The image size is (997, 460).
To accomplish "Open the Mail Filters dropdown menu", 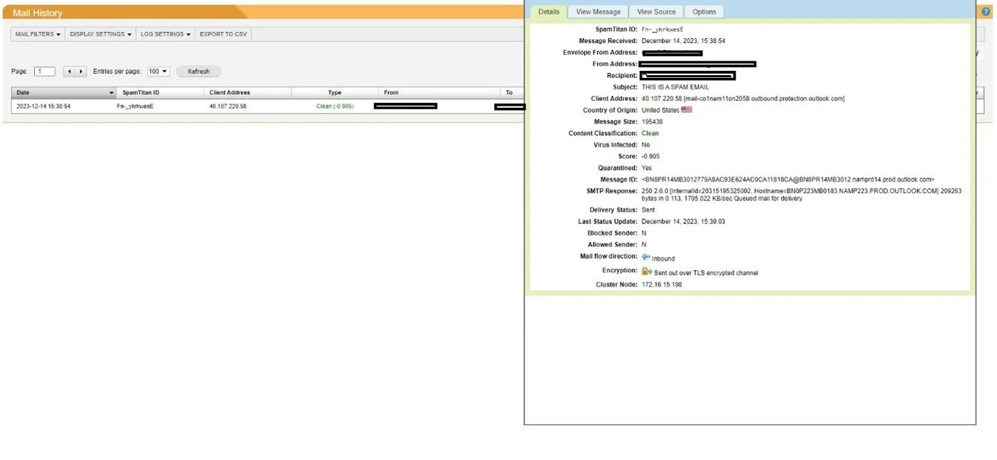I will [38, 34].
